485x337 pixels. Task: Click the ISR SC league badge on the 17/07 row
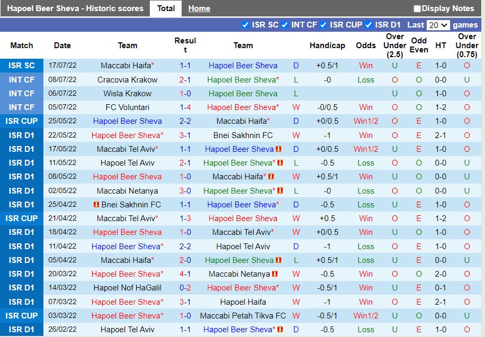tap(21, 66)
